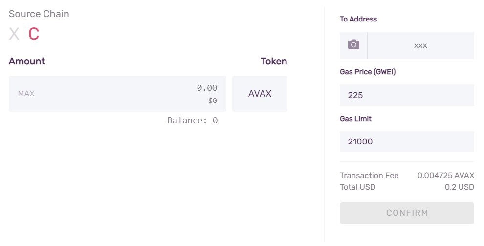Select X as the source chain
Screen dimensions: 484x246
pyautogui.click(x=14, y=34)
